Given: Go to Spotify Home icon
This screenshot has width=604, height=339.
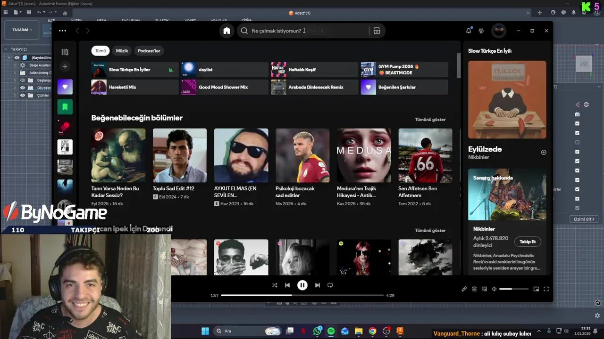Looking at the screenshot, I should pos(226,31).
